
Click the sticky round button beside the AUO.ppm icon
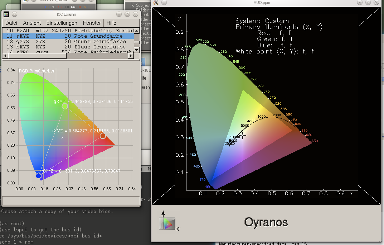[x=164, y=3]
